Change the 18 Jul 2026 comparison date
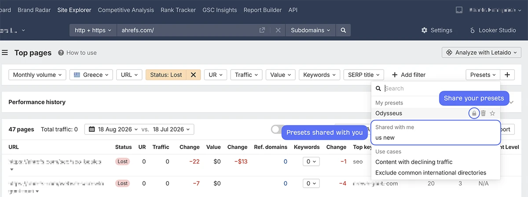This screenshot has width=528, height=197. pyautogui.click(x=172, y=129)
